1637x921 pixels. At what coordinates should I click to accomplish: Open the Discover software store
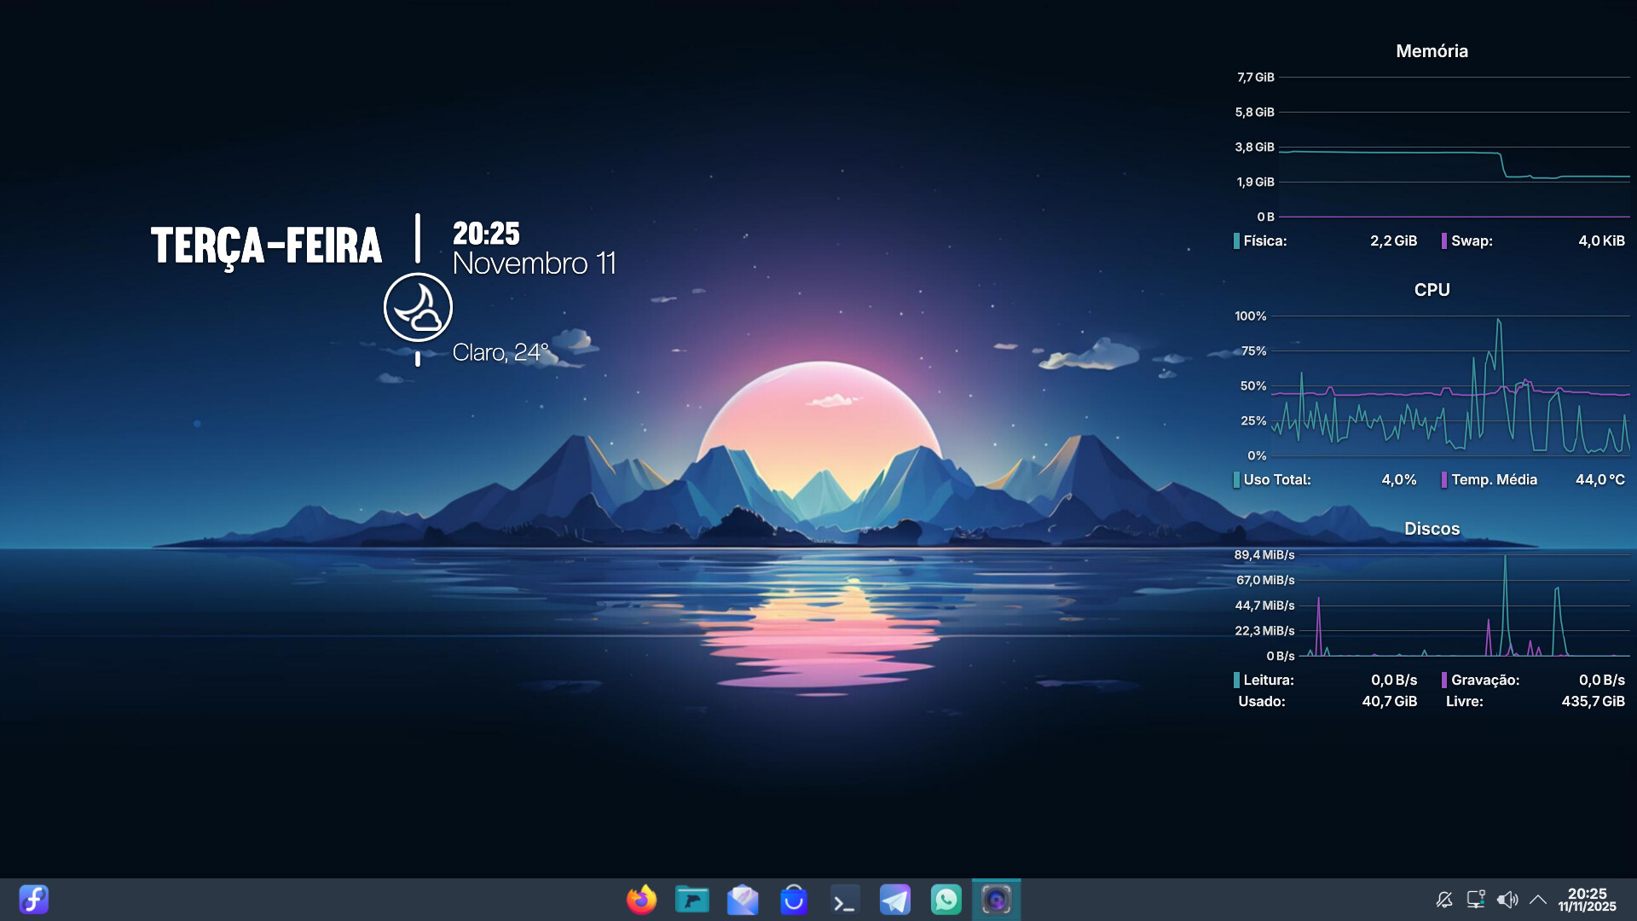tap(793, 900)
